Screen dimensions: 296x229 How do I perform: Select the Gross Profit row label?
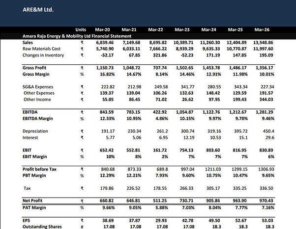tap(34, 68)
